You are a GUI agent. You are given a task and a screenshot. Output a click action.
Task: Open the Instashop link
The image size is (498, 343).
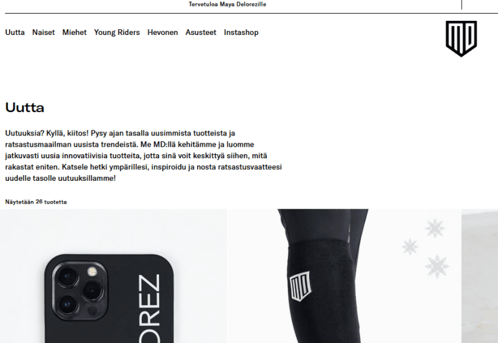241,32
